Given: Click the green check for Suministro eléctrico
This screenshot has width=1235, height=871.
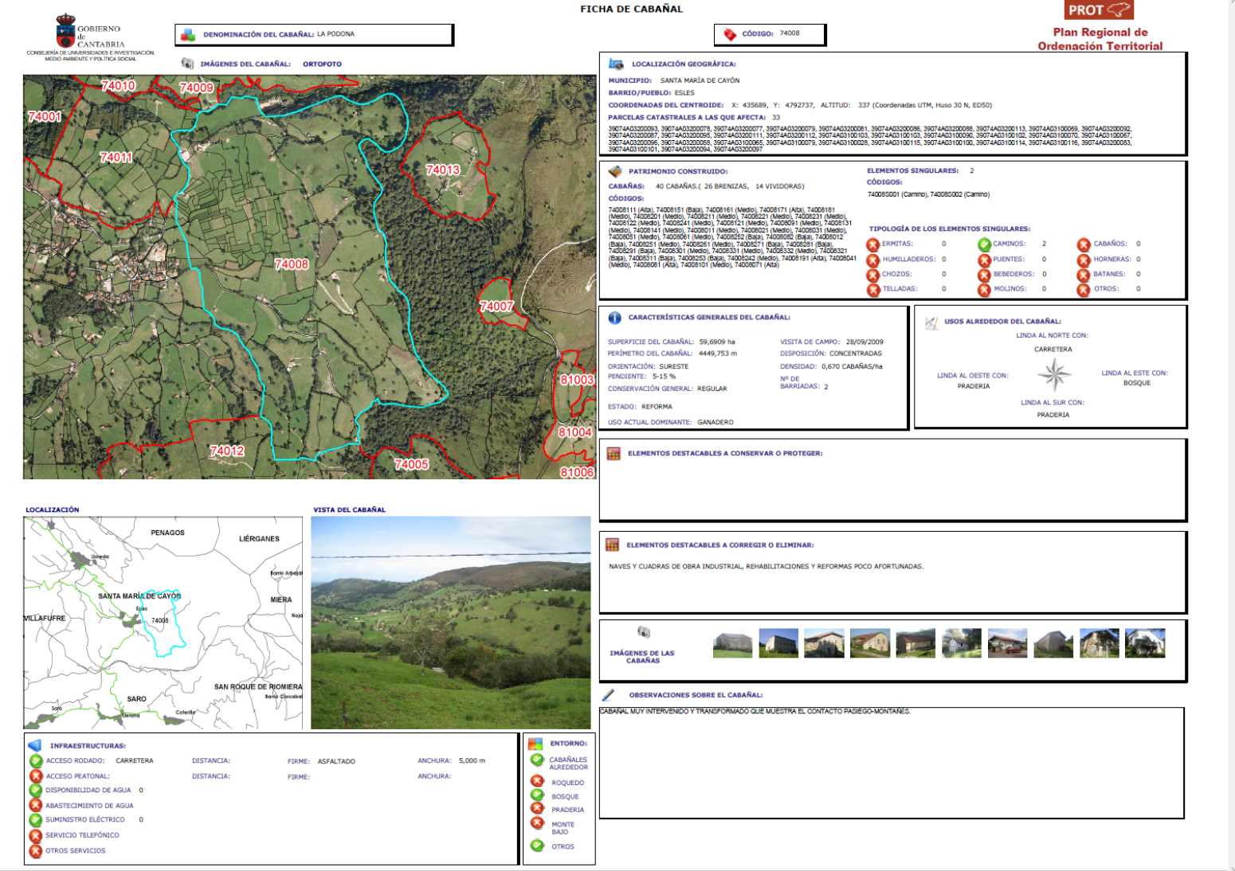Looking at the screenshot, I should (x=36, y=820).
